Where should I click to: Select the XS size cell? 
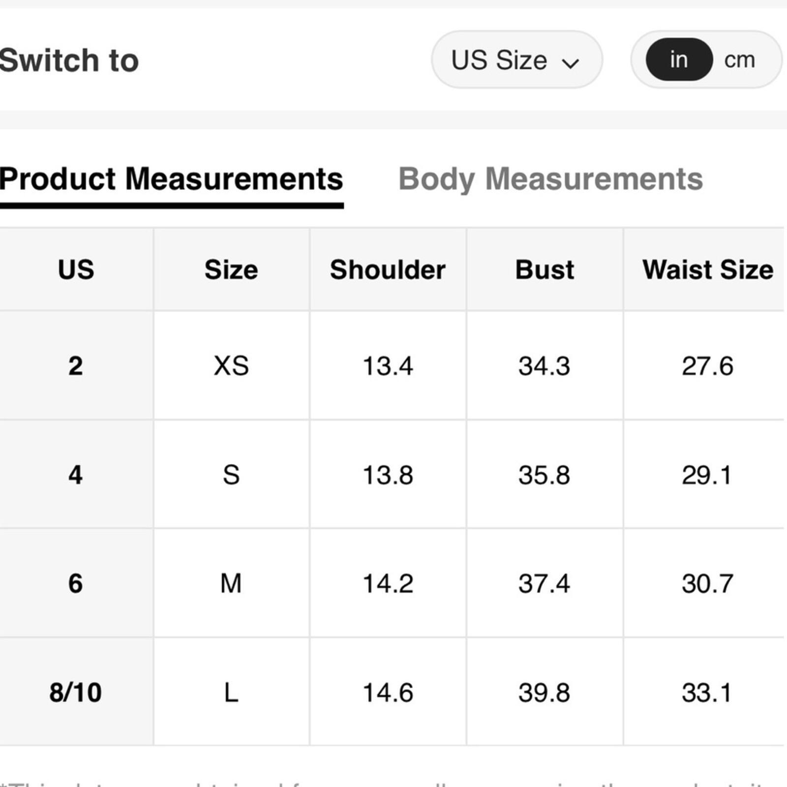[231, 366]
